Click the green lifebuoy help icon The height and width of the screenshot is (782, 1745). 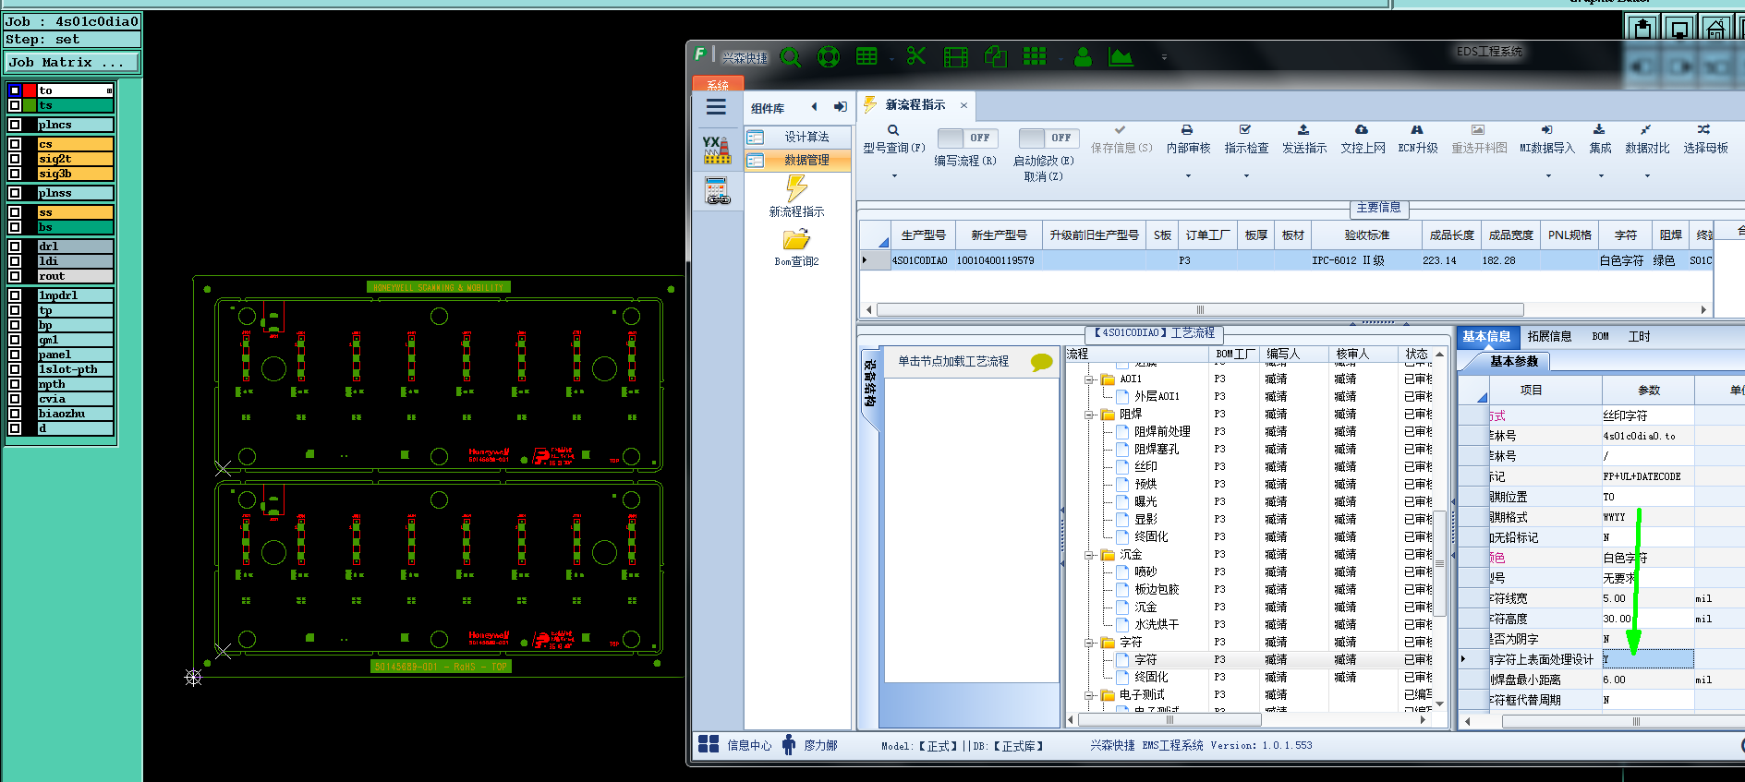click(x=829, y=57)
